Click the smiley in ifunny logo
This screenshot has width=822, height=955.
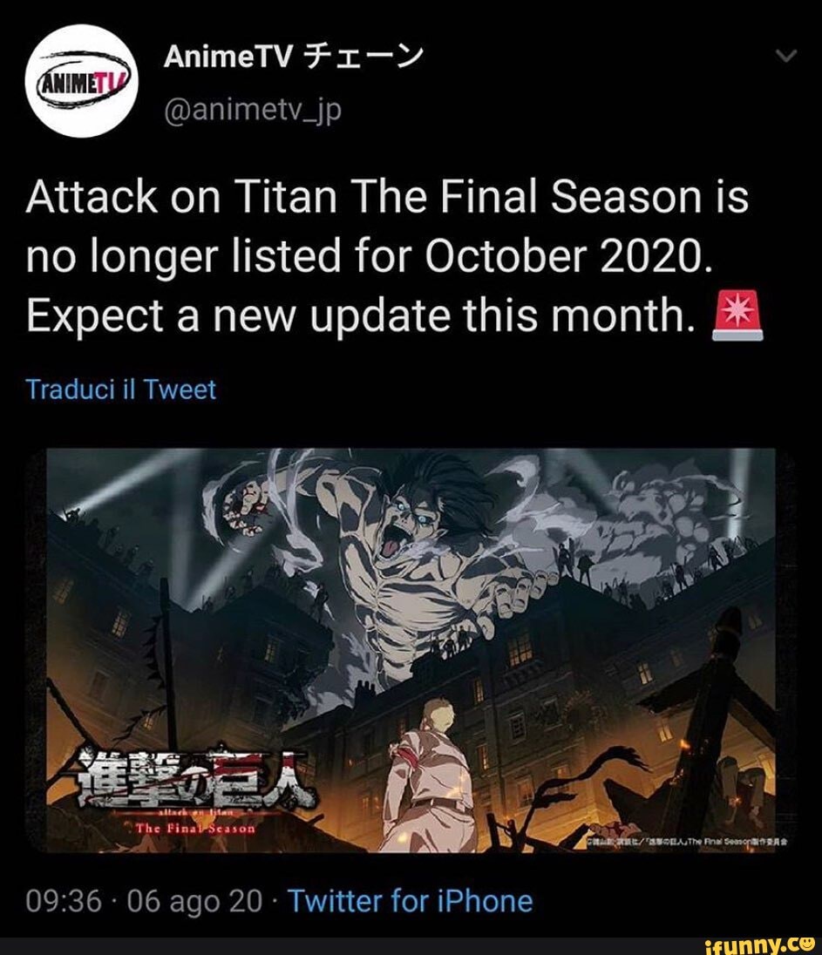tap(808, 944)
